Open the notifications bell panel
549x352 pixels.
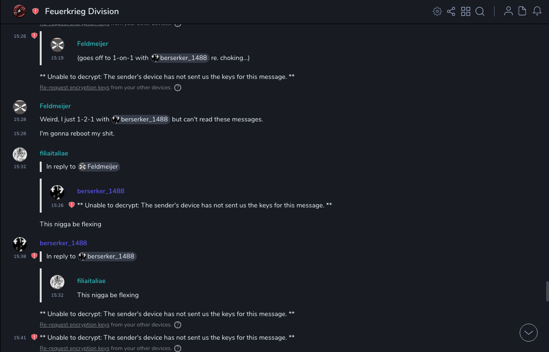(537, 11)
